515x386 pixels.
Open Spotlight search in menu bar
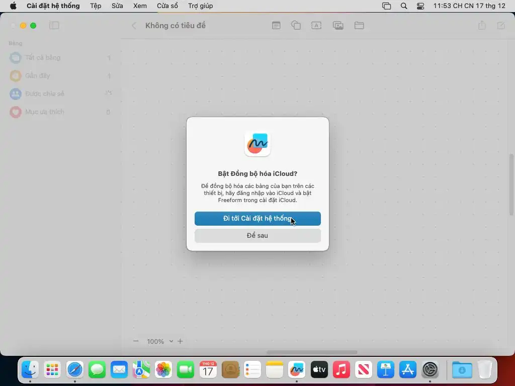(404, 6)
